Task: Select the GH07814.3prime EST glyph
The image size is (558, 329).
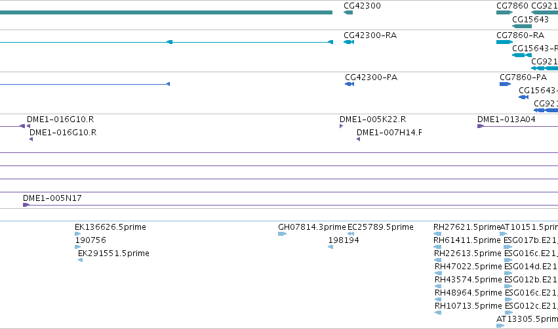Action: [x=282, y=234]
